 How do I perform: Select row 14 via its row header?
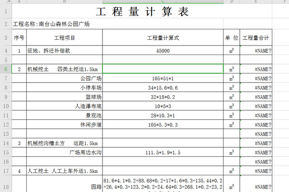point(6,143)
